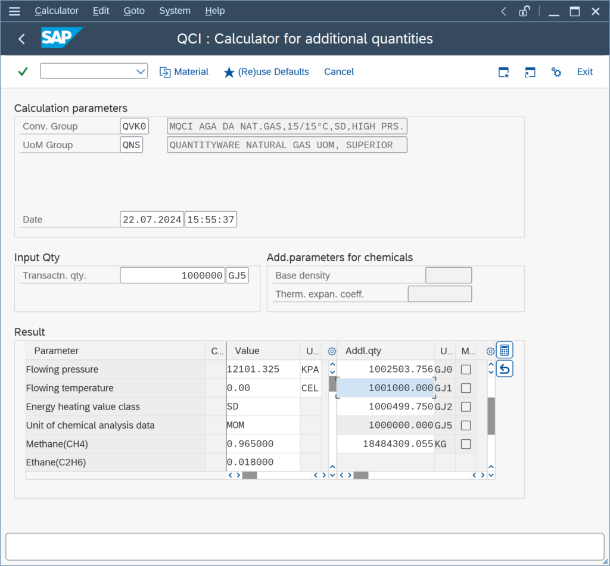Toggle the checkbox for GJ5 row
The image size is (610, 566).
tap(466, 426)
